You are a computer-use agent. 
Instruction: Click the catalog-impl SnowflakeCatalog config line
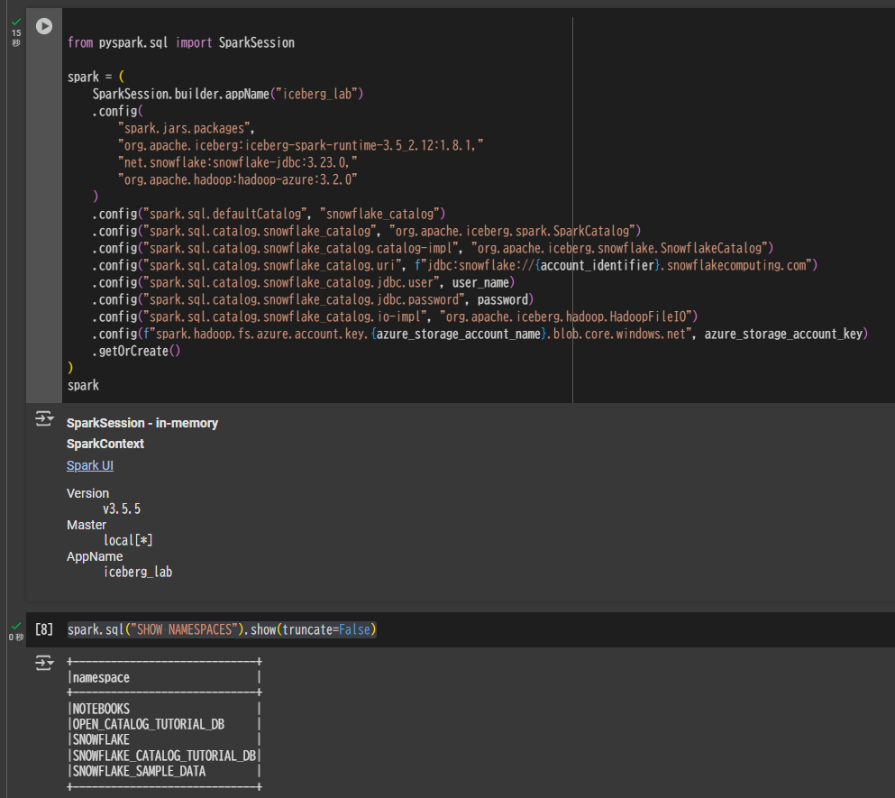point(433,248)
